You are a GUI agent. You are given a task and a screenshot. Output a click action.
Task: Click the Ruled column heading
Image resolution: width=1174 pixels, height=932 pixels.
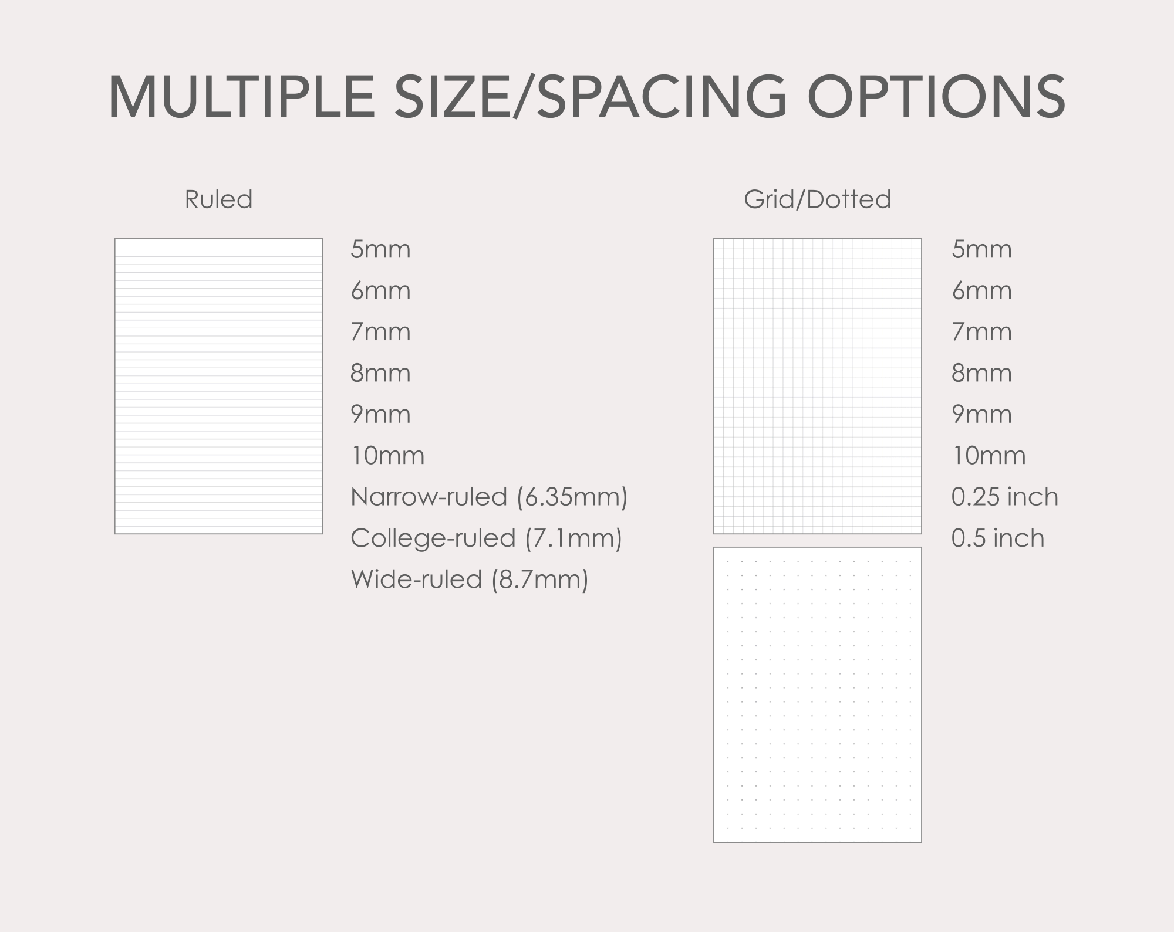[218, 199]
